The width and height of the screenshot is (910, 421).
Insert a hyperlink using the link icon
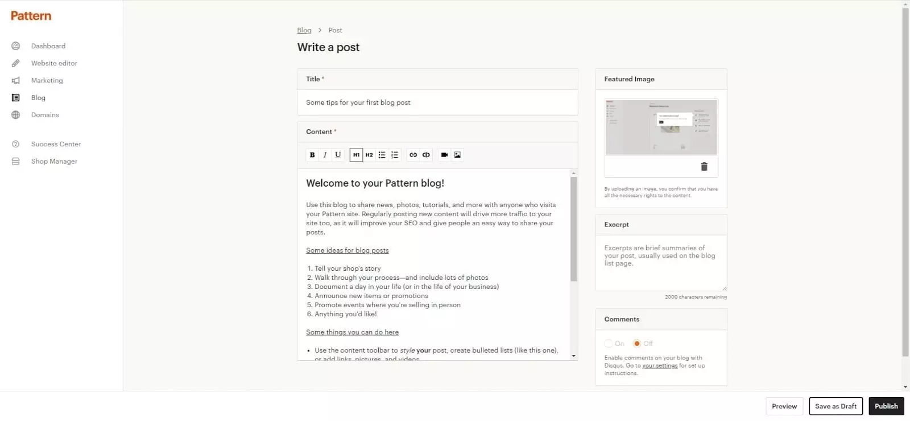[413, 154]
